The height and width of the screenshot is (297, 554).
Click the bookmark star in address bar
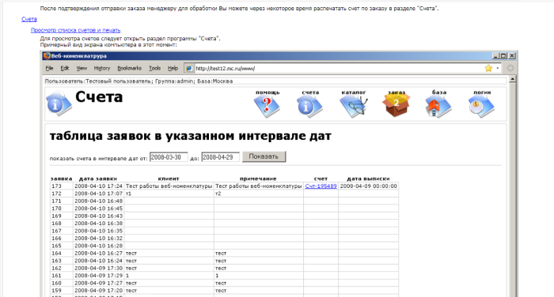[488, 69]
